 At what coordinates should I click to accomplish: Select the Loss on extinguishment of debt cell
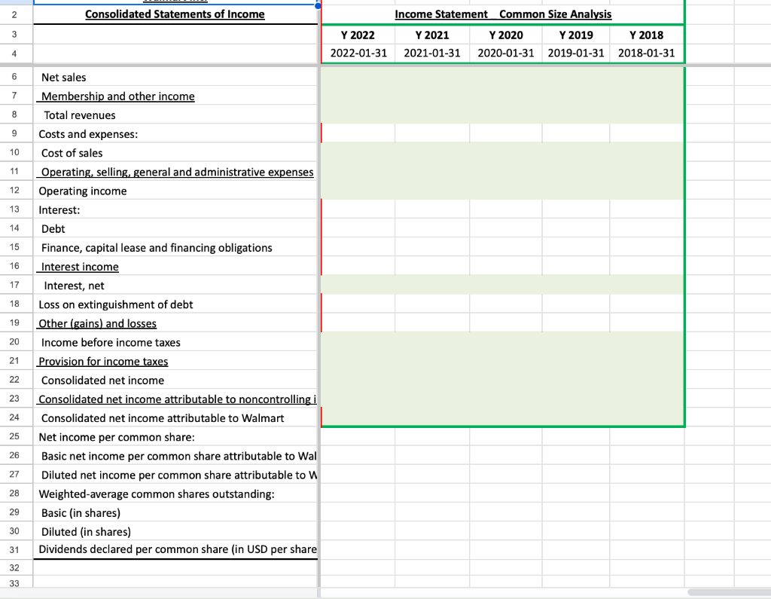(115, 304)
